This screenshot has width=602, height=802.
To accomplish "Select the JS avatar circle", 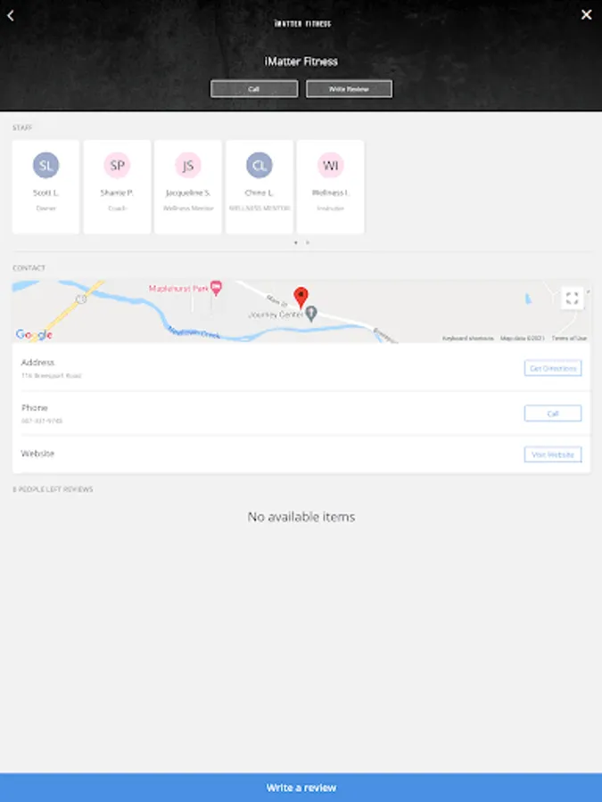I will [x=188, y=165].
